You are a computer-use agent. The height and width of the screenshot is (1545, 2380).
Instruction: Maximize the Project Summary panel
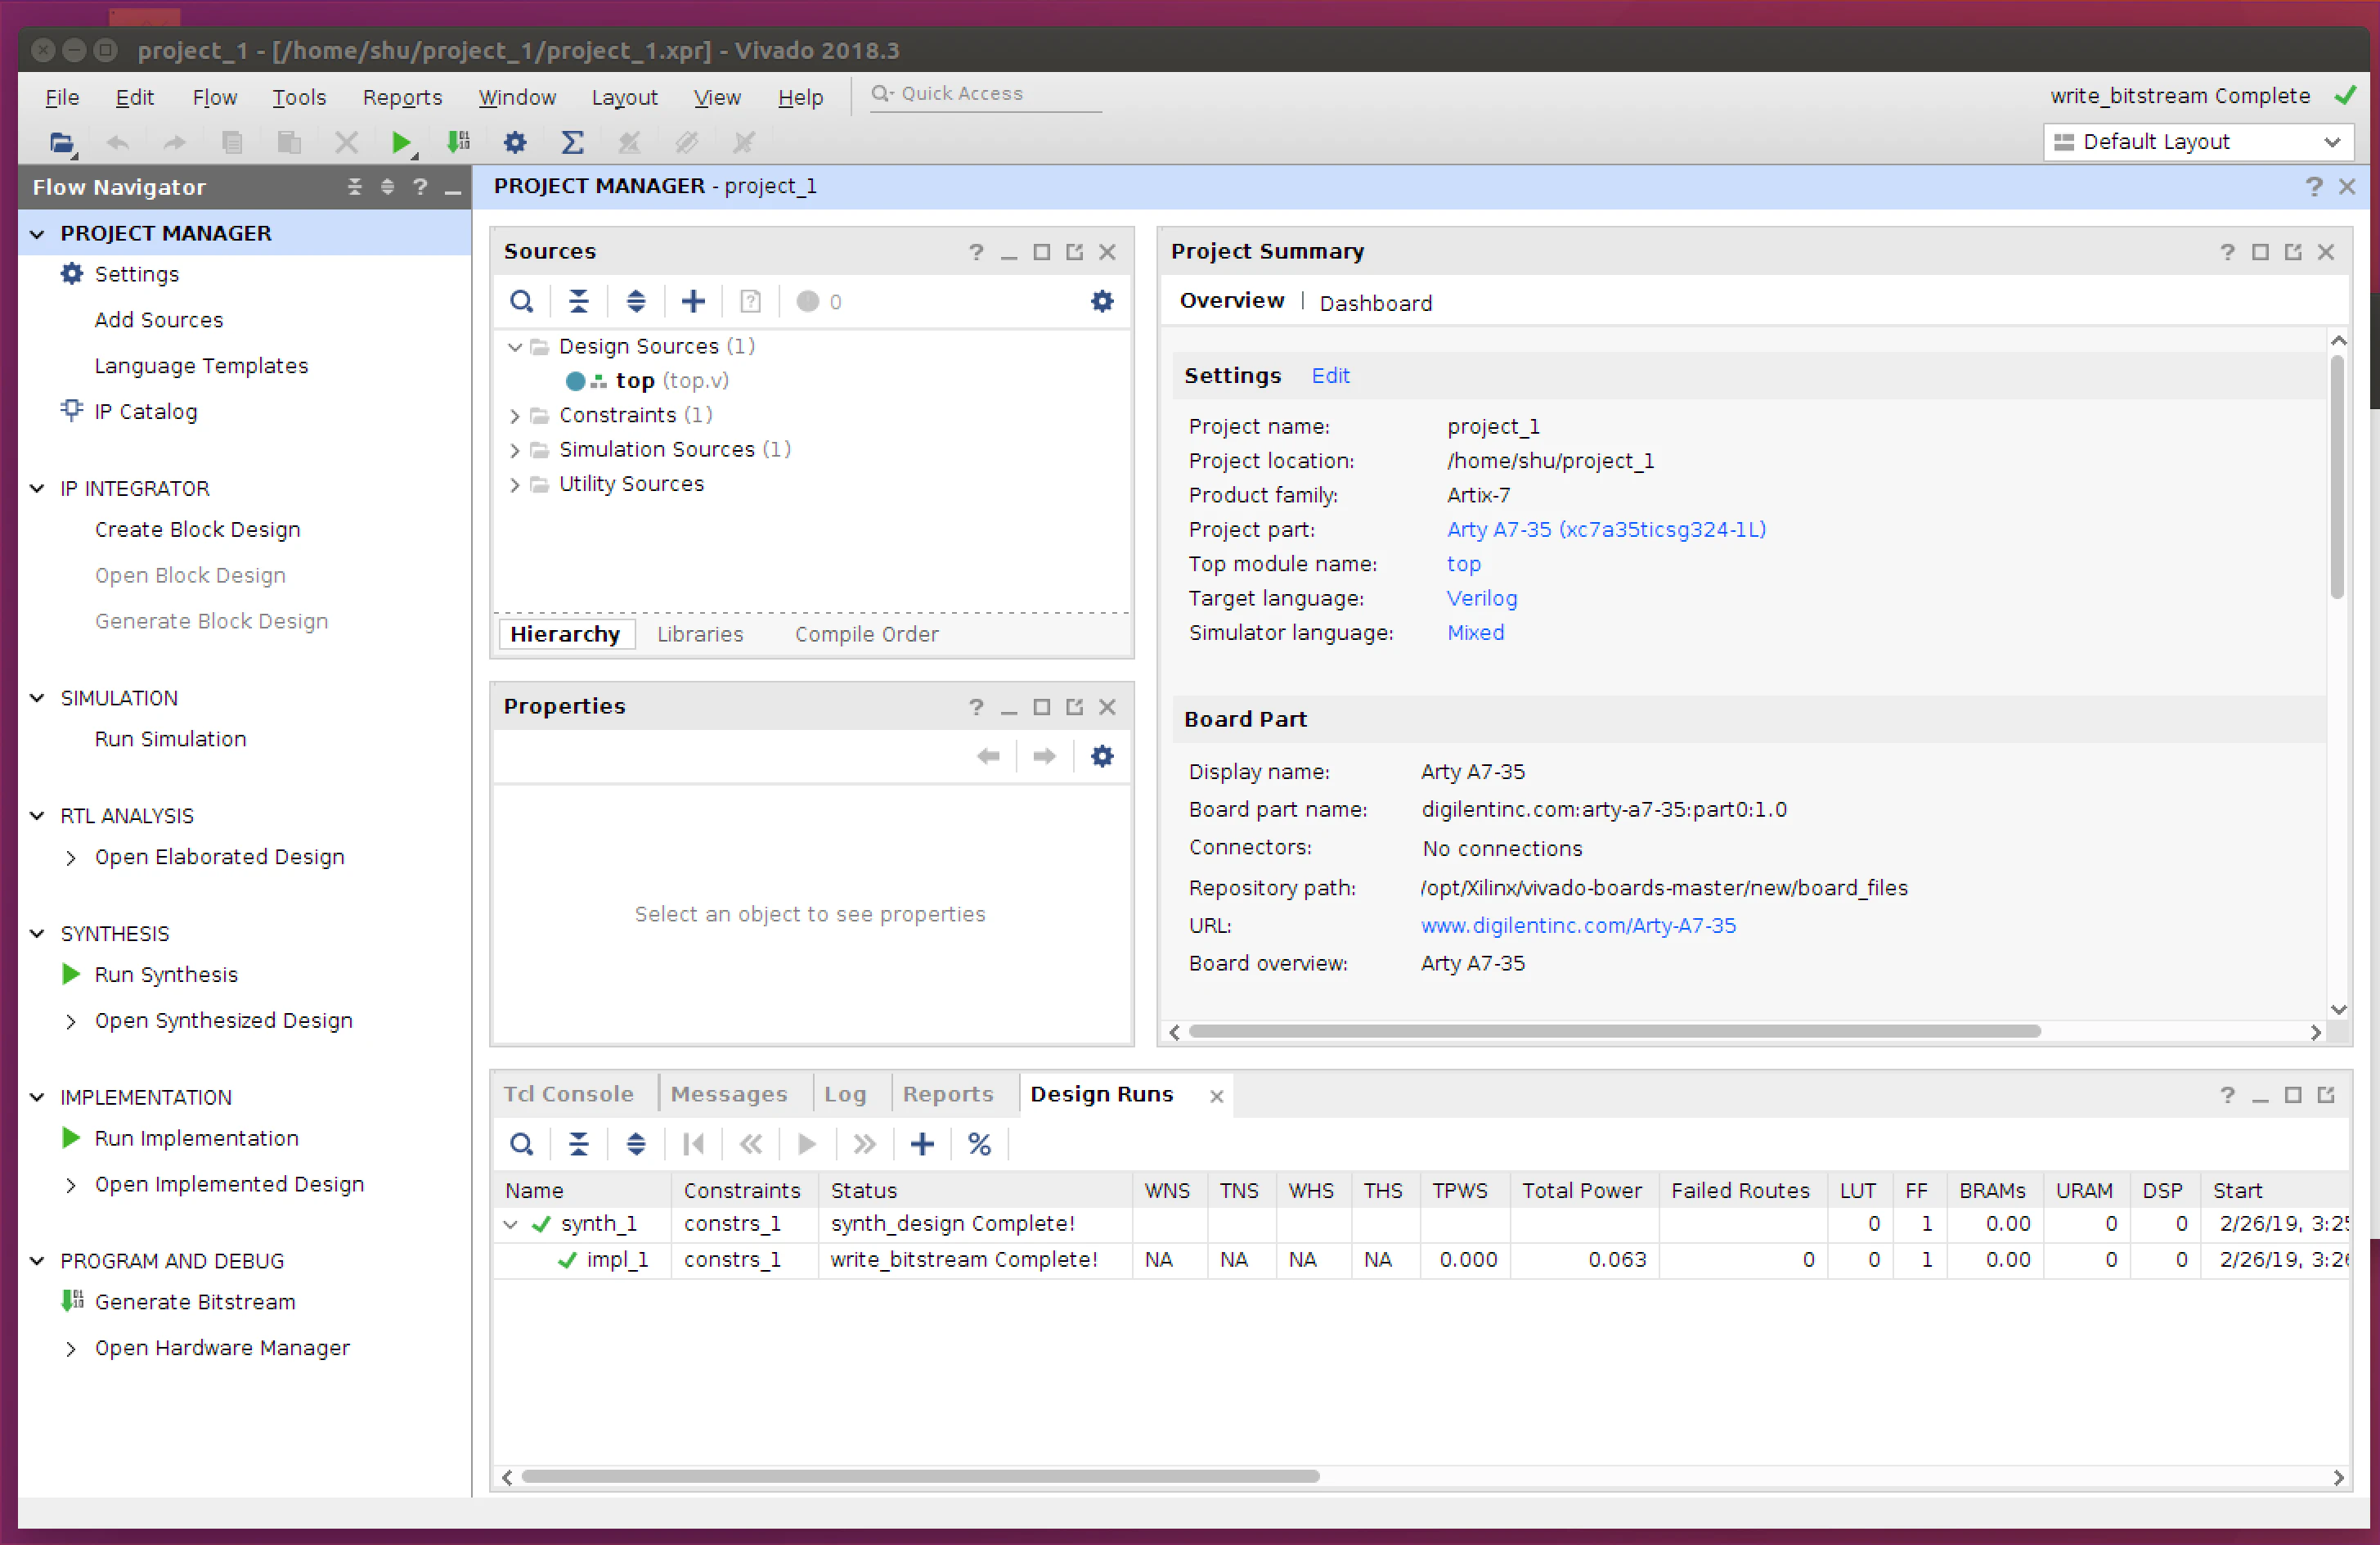click(x=2260, y=252)
